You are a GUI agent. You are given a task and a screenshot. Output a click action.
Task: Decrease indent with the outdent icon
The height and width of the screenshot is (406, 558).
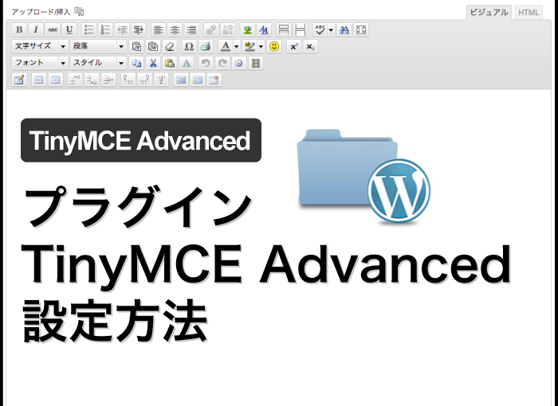point(122,30)
